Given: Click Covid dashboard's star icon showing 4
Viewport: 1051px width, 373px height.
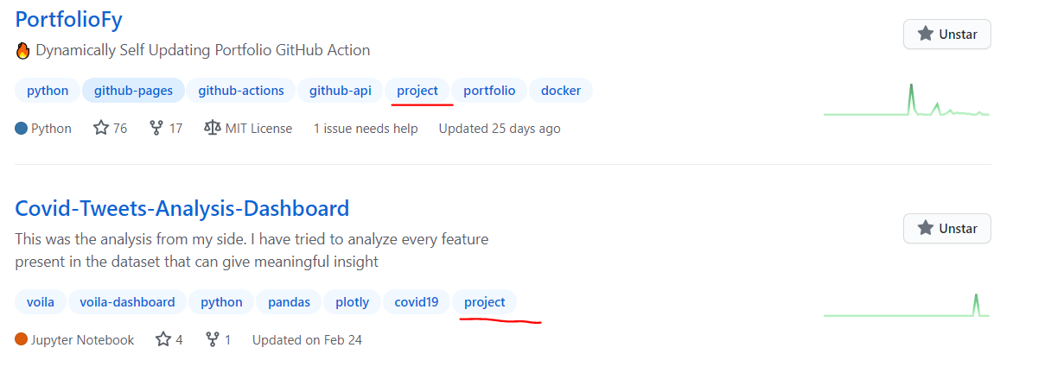Looking at the screenshot, I should click(163, 340).
